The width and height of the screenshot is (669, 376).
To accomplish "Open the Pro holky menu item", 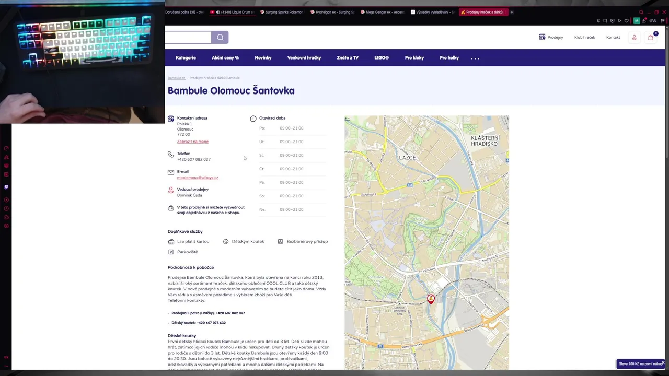I will point(449,58).
